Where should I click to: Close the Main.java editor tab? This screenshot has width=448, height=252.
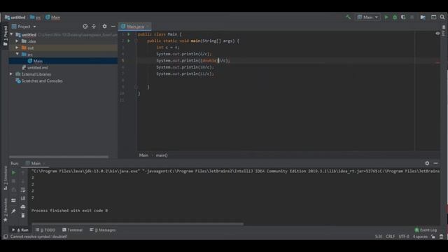pyautogui.click(x=148, y=27)
